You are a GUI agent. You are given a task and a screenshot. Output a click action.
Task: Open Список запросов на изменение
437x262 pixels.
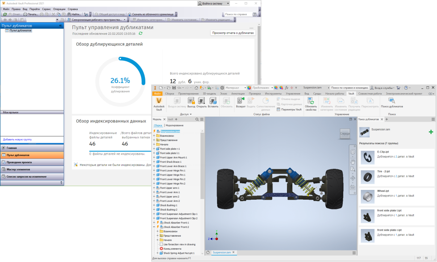(x=32, y=176)
